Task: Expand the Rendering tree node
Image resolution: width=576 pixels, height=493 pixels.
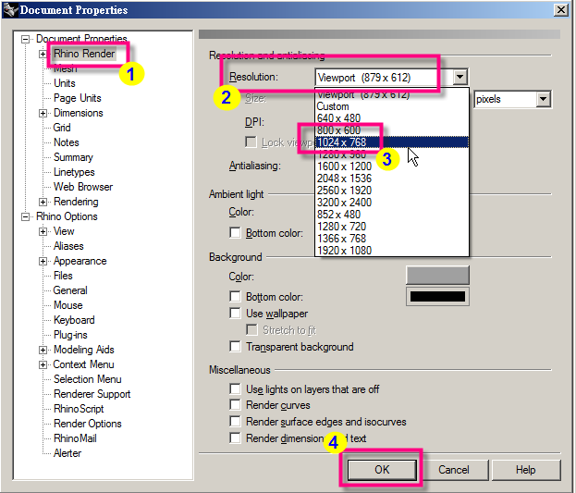Action: (43, 203)
